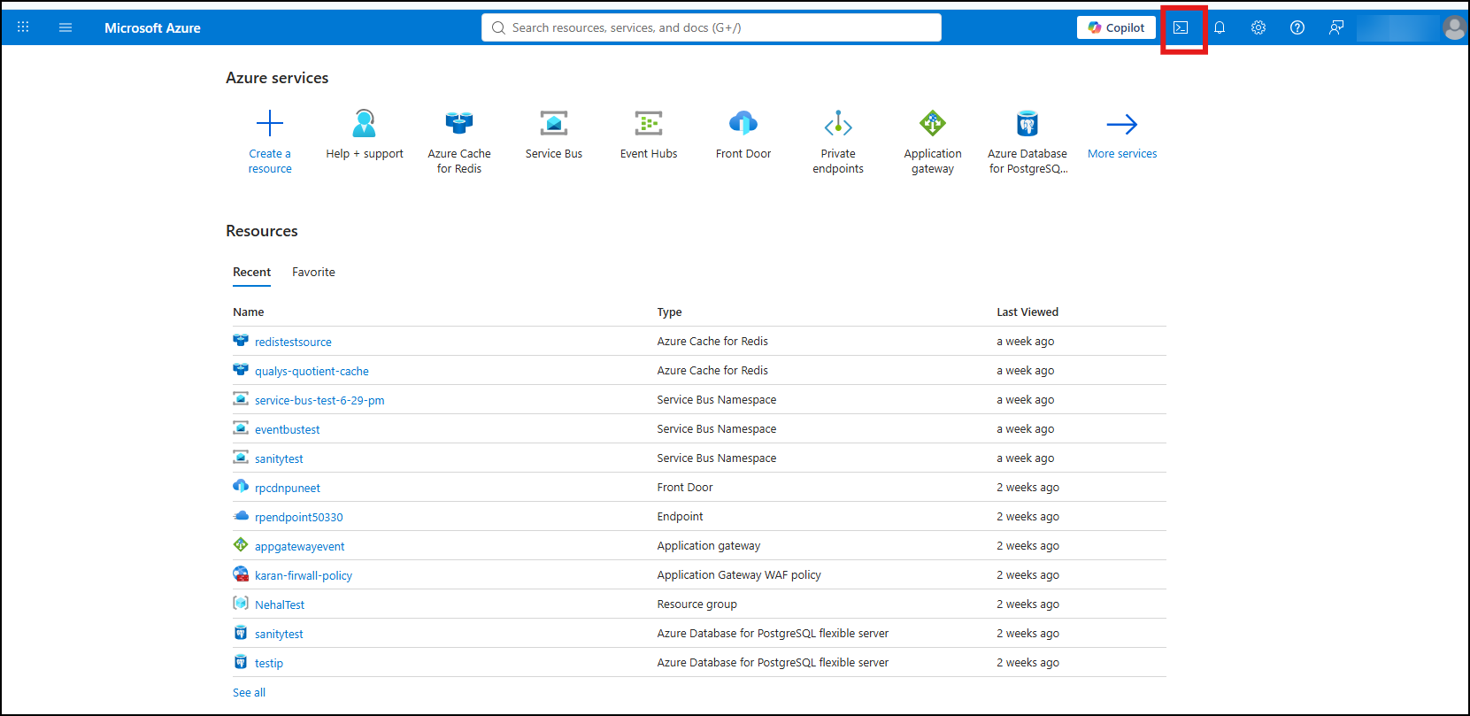Click the Name column header

click(249, 312)
